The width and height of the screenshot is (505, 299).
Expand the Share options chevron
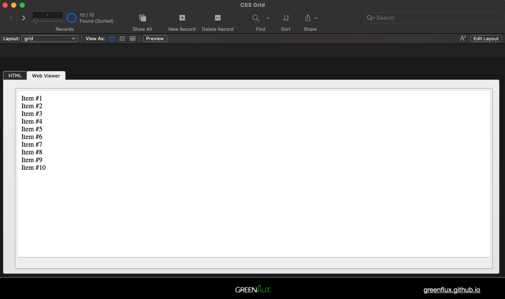point(317,18)
